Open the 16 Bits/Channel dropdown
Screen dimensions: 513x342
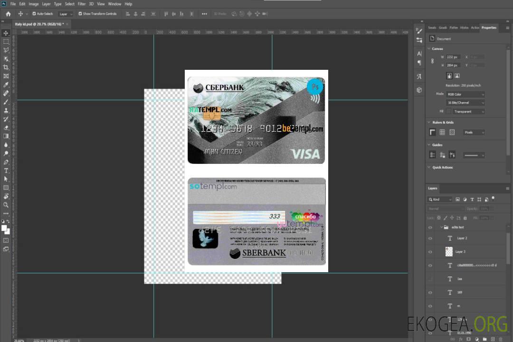[465, 103]
